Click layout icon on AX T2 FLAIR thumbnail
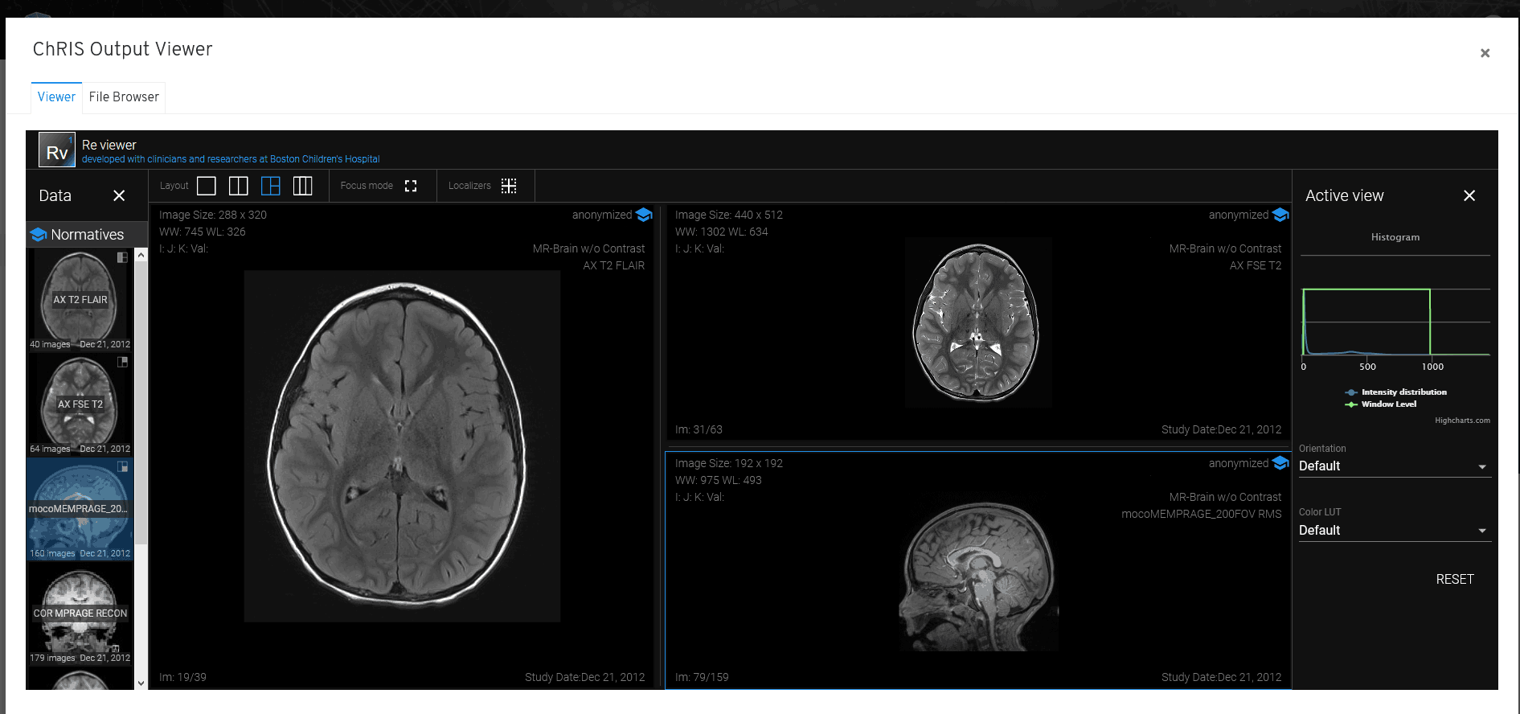Image resolution: width=1520 pixels, height=714 pixels. pyautogui.click(x=122, y=258)
